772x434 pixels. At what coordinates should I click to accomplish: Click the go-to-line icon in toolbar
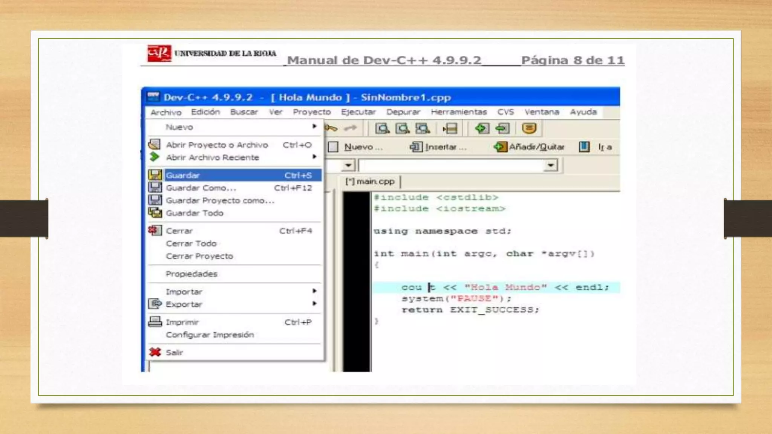coord(450,128)
